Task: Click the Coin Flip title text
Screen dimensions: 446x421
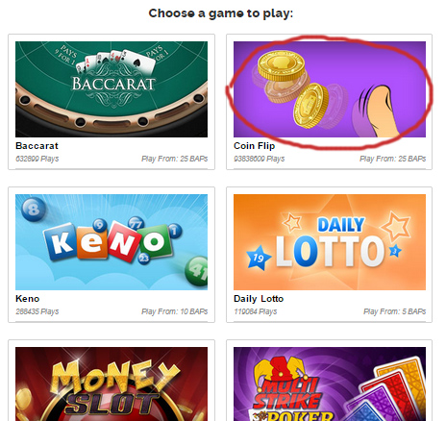Action: (x=254, y=146)
